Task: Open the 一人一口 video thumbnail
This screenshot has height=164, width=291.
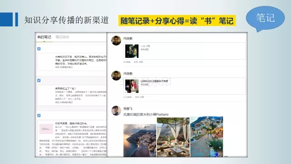Action: pyautogui.click(x=132, y=51)
